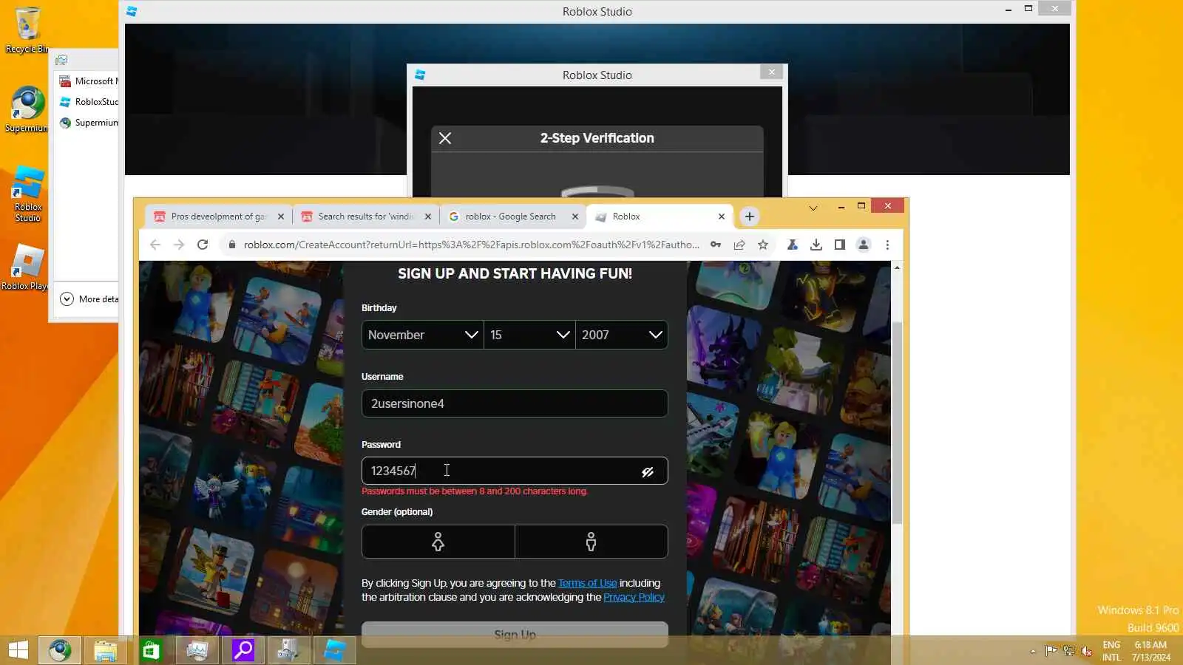This screenshot has height=665, width=1183.
Task: Click the muted volume tray icon
Action: pyautogui.click(x=1087, y=651)
